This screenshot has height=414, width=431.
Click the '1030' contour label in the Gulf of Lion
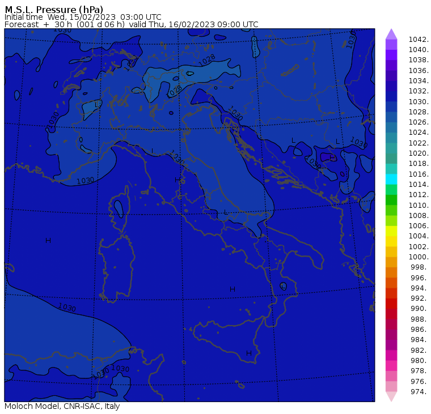pos(85,181)
